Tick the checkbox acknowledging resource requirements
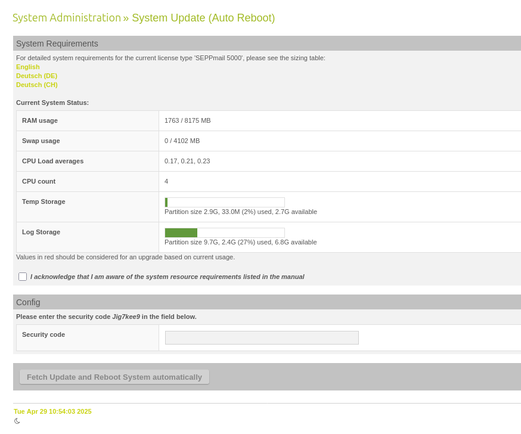 coord(22,276)
